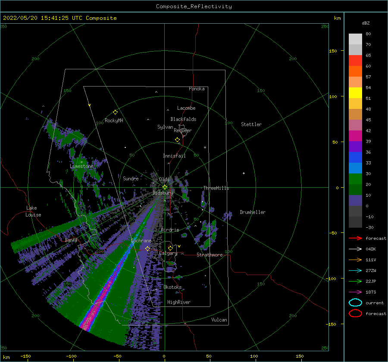Select the yellow 54-51 dBZ swatch
388x362 pixels.
pyautogui.click(x=355, y=93)
